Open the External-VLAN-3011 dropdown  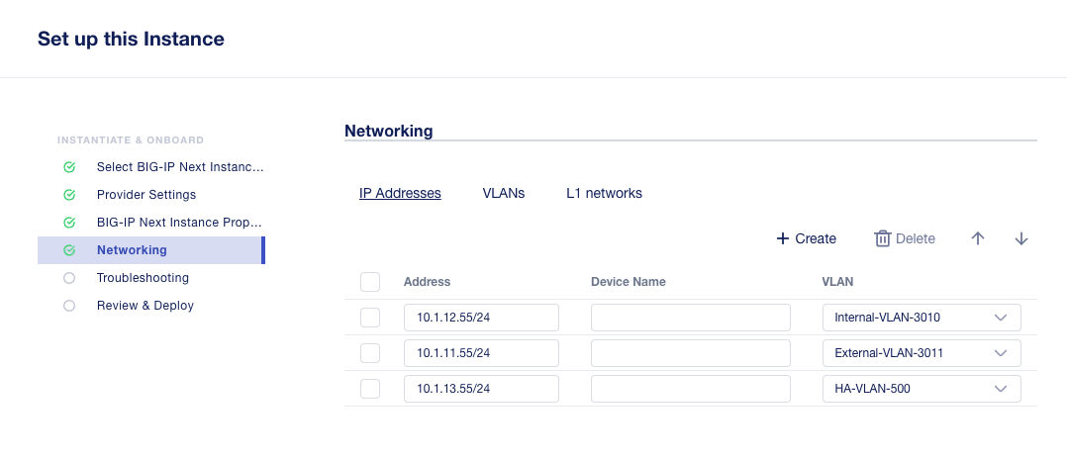pyautogui.click(x=921, y=353)
